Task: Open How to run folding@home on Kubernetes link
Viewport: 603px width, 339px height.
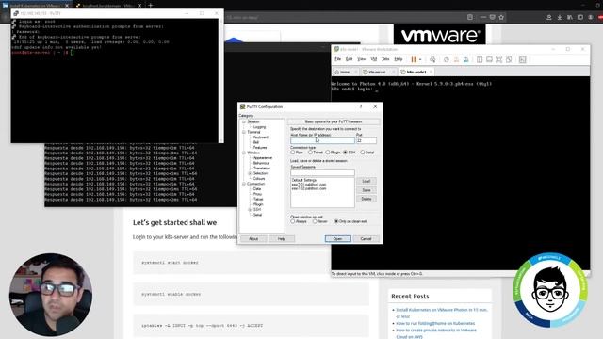Action: pyautogui.click(x=435, y=323)
